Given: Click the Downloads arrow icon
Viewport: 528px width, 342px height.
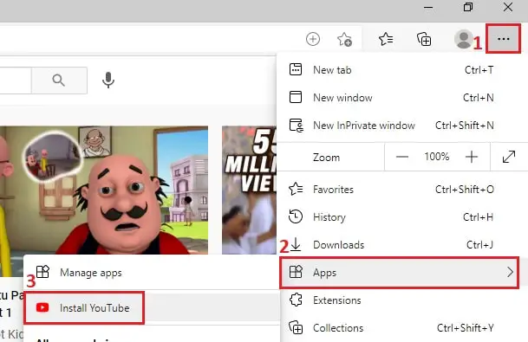Looking at the screenshot, I should (x=296, y=244).
